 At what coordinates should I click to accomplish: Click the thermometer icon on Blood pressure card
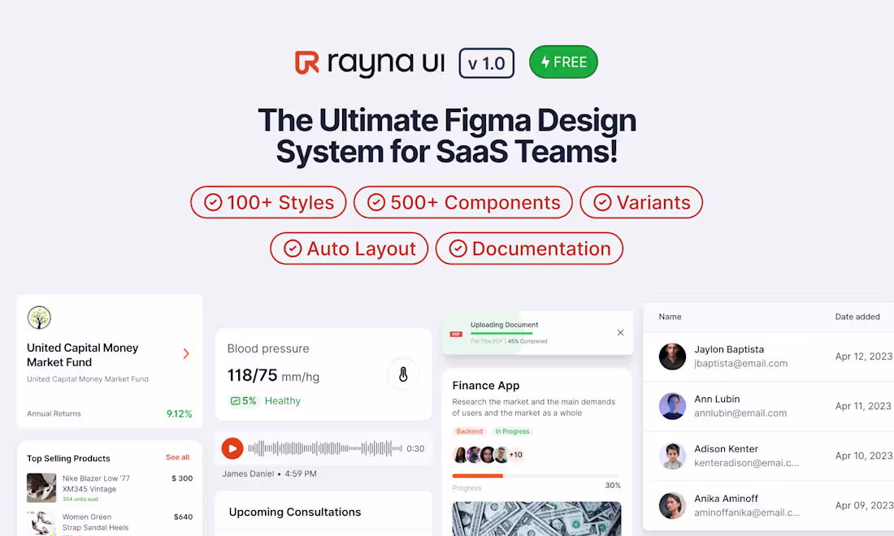[403, 374]
